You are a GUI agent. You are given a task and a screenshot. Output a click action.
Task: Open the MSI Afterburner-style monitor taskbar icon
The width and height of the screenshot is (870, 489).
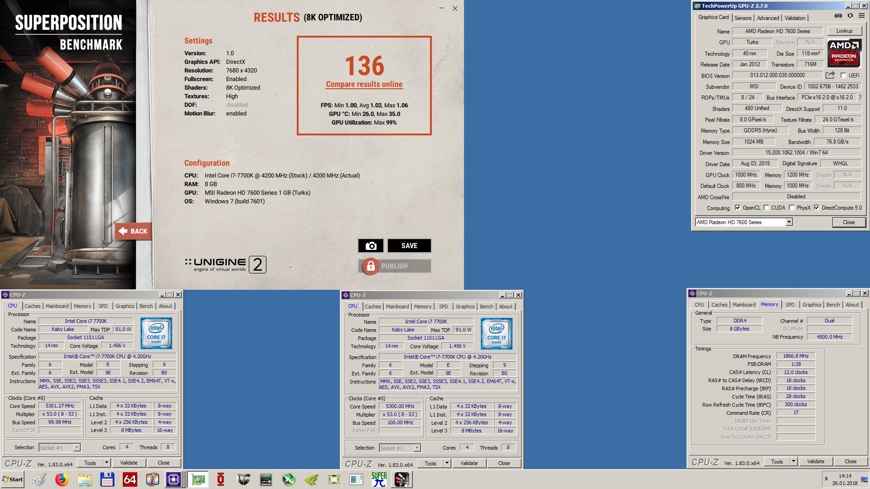pos(266,479)
